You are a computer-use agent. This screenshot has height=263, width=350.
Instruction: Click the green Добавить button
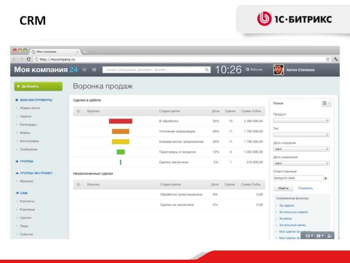coord(38,86)
